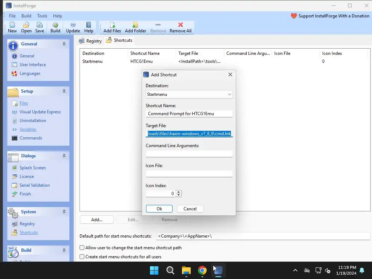Click the Save toolbar icon

(39, 28)
